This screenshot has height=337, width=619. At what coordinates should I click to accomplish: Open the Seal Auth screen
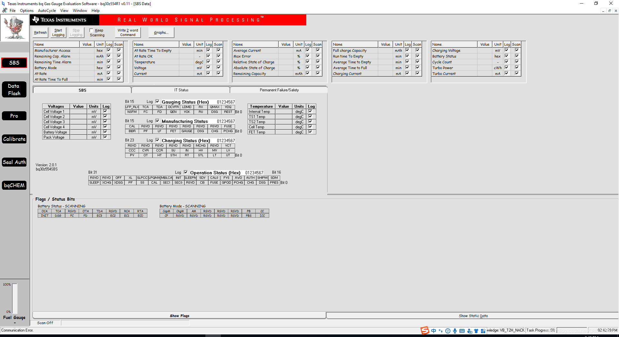click(x=14, y=162)
